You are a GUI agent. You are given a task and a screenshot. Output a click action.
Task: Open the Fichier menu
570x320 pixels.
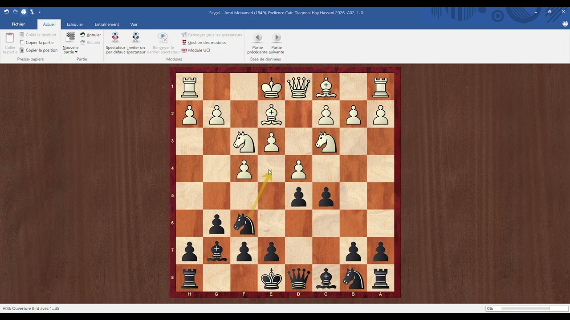18,24
